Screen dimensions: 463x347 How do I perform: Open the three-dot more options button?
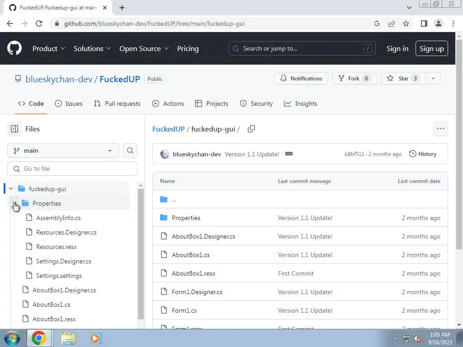coord(440,129)
